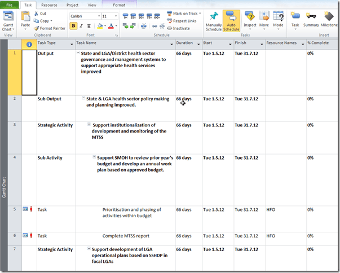This screenshot has width=340, height=273.
Task: Click the Inactivate button
Action: pyautogui.click(x=180, y=28)
